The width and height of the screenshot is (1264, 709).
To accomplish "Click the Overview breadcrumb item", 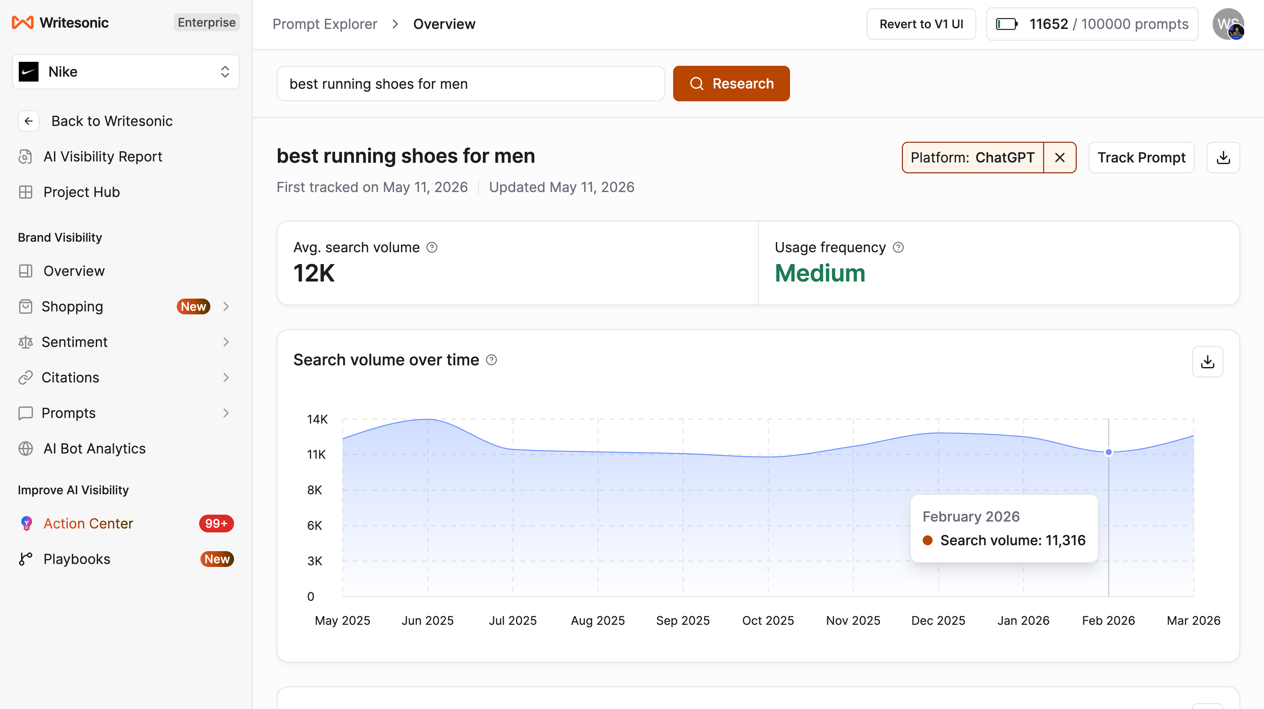I will pyautogui.click(x=444, y=24).
